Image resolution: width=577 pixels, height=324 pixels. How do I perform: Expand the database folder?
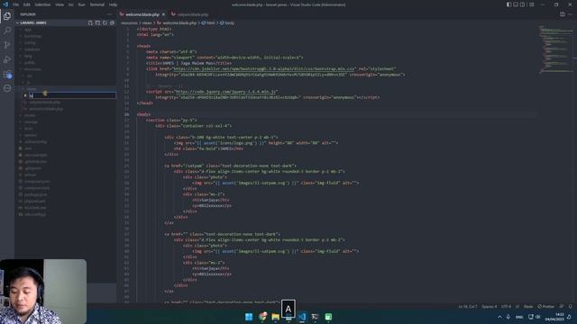click(x=32, y=49)
